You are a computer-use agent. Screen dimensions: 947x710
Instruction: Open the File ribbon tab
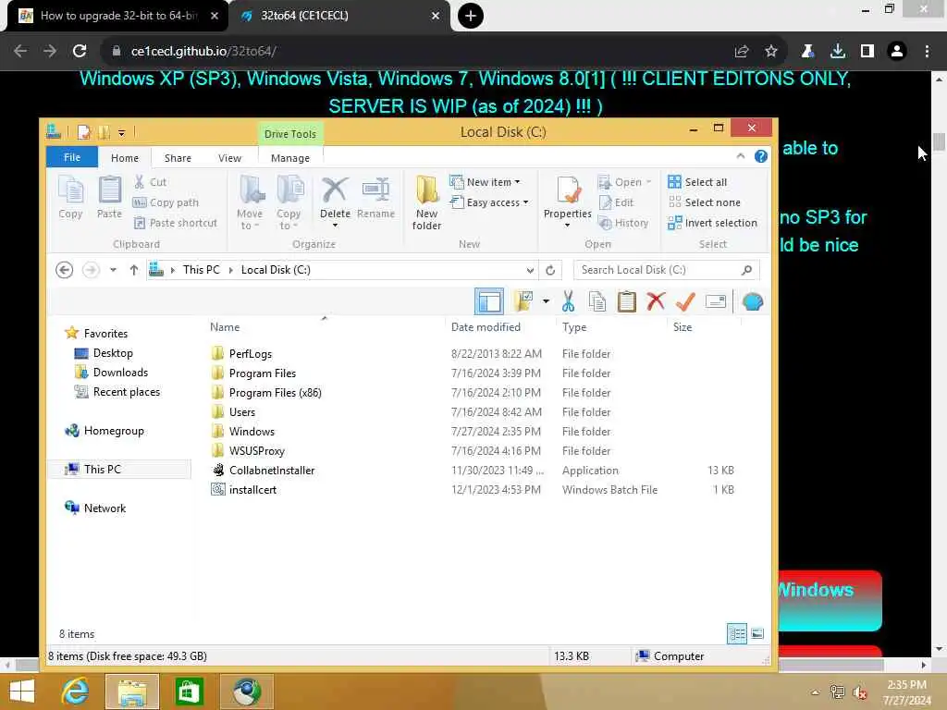(x=72, y=157)
